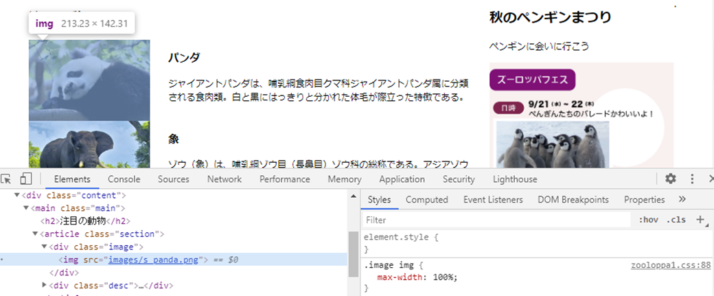Click the 秋のペンギンまつり heading
This screenshot has width=714, height=296.
point(550,17)
